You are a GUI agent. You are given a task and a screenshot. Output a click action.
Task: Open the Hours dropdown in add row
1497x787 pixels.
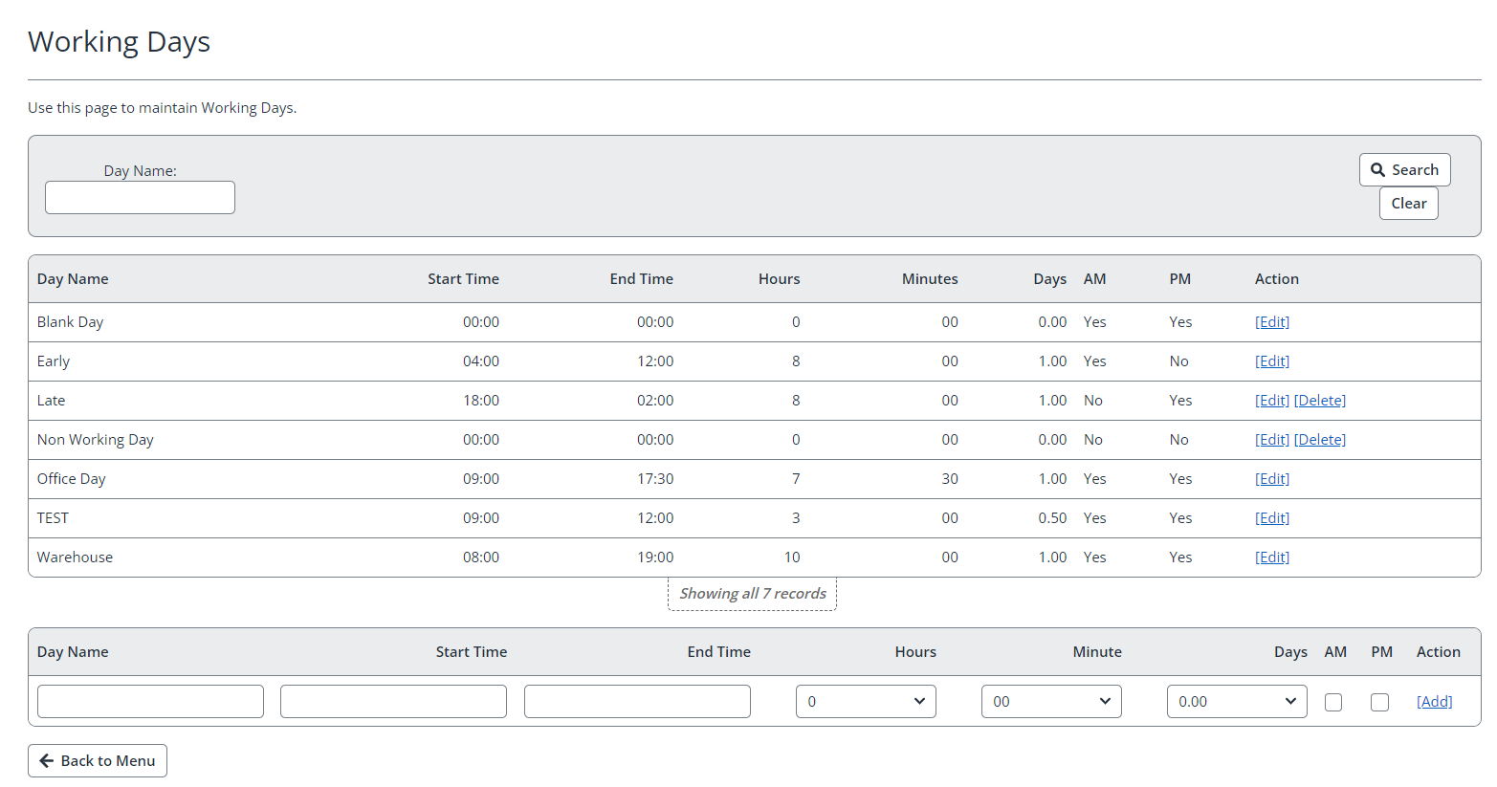pyautogui.click(x=866, y=702)
